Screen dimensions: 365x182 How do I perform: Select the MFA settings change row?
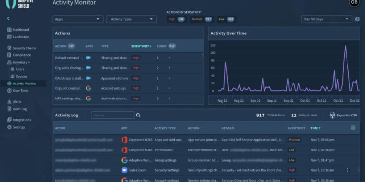(x=128, y=99)
